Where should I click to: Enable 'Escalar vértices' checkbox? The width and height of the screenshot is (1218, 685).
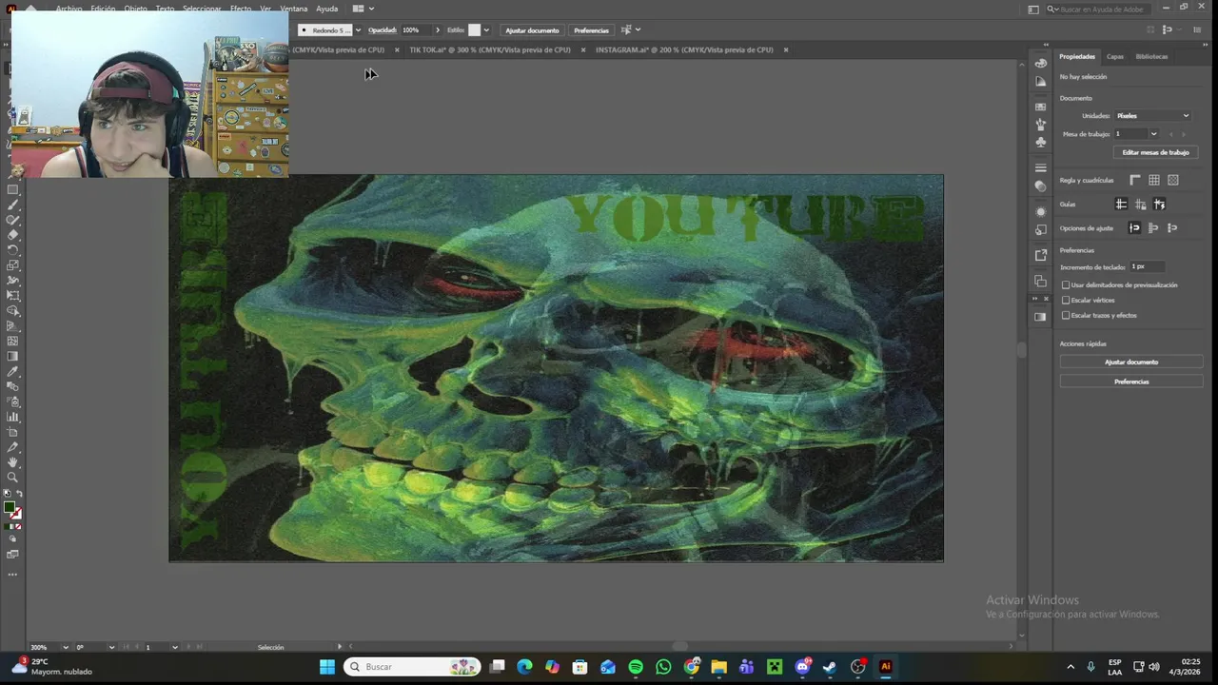(x=1066, y=300)
